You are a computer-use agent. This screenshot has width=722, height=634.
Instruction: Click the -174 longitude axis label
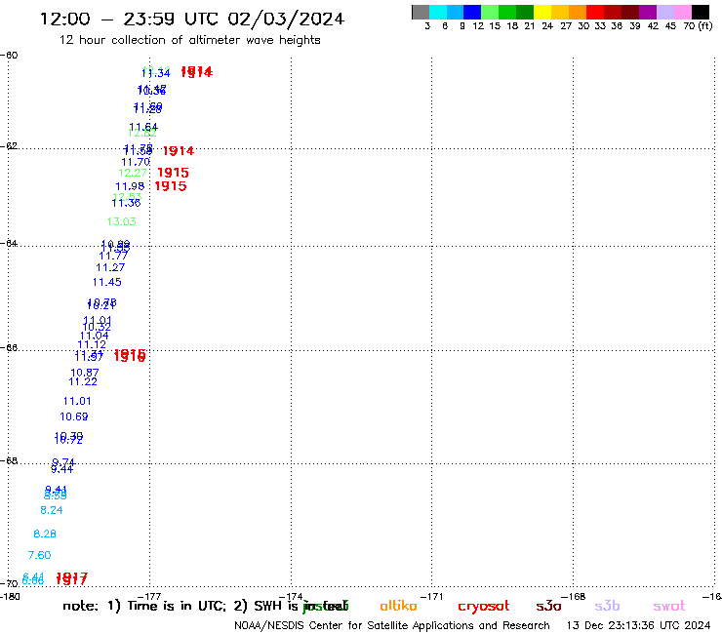pyautogui.click(x=291, y=597)
